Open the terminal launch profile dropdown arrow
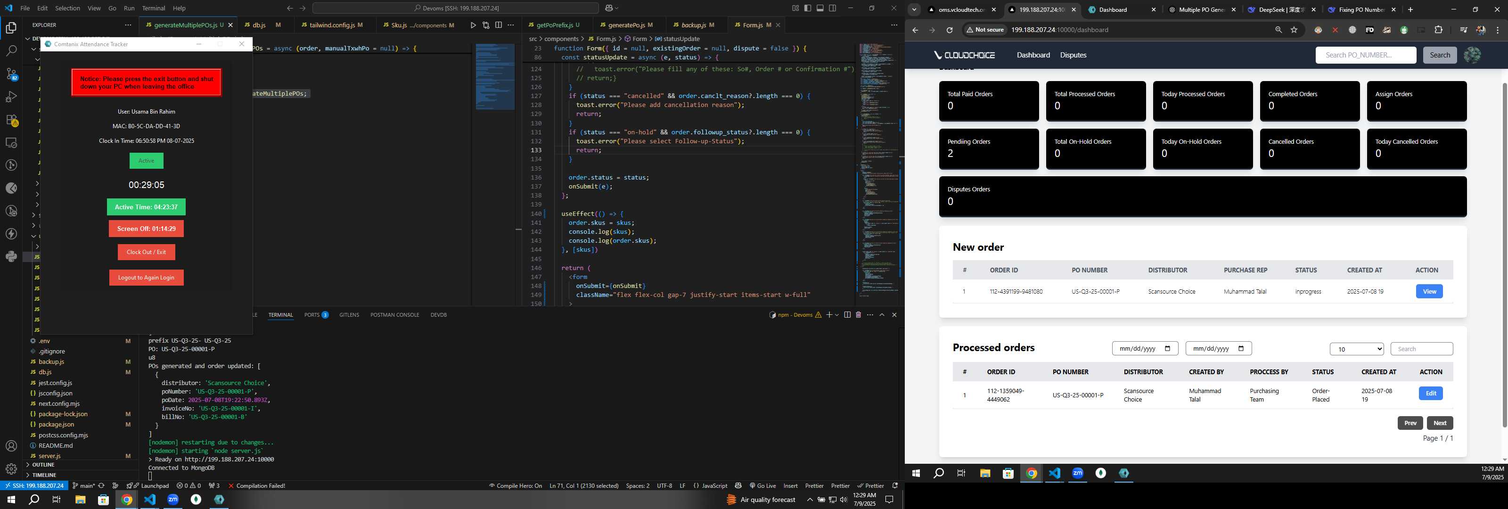This screenshot has height=509, width=1508. 837,315
